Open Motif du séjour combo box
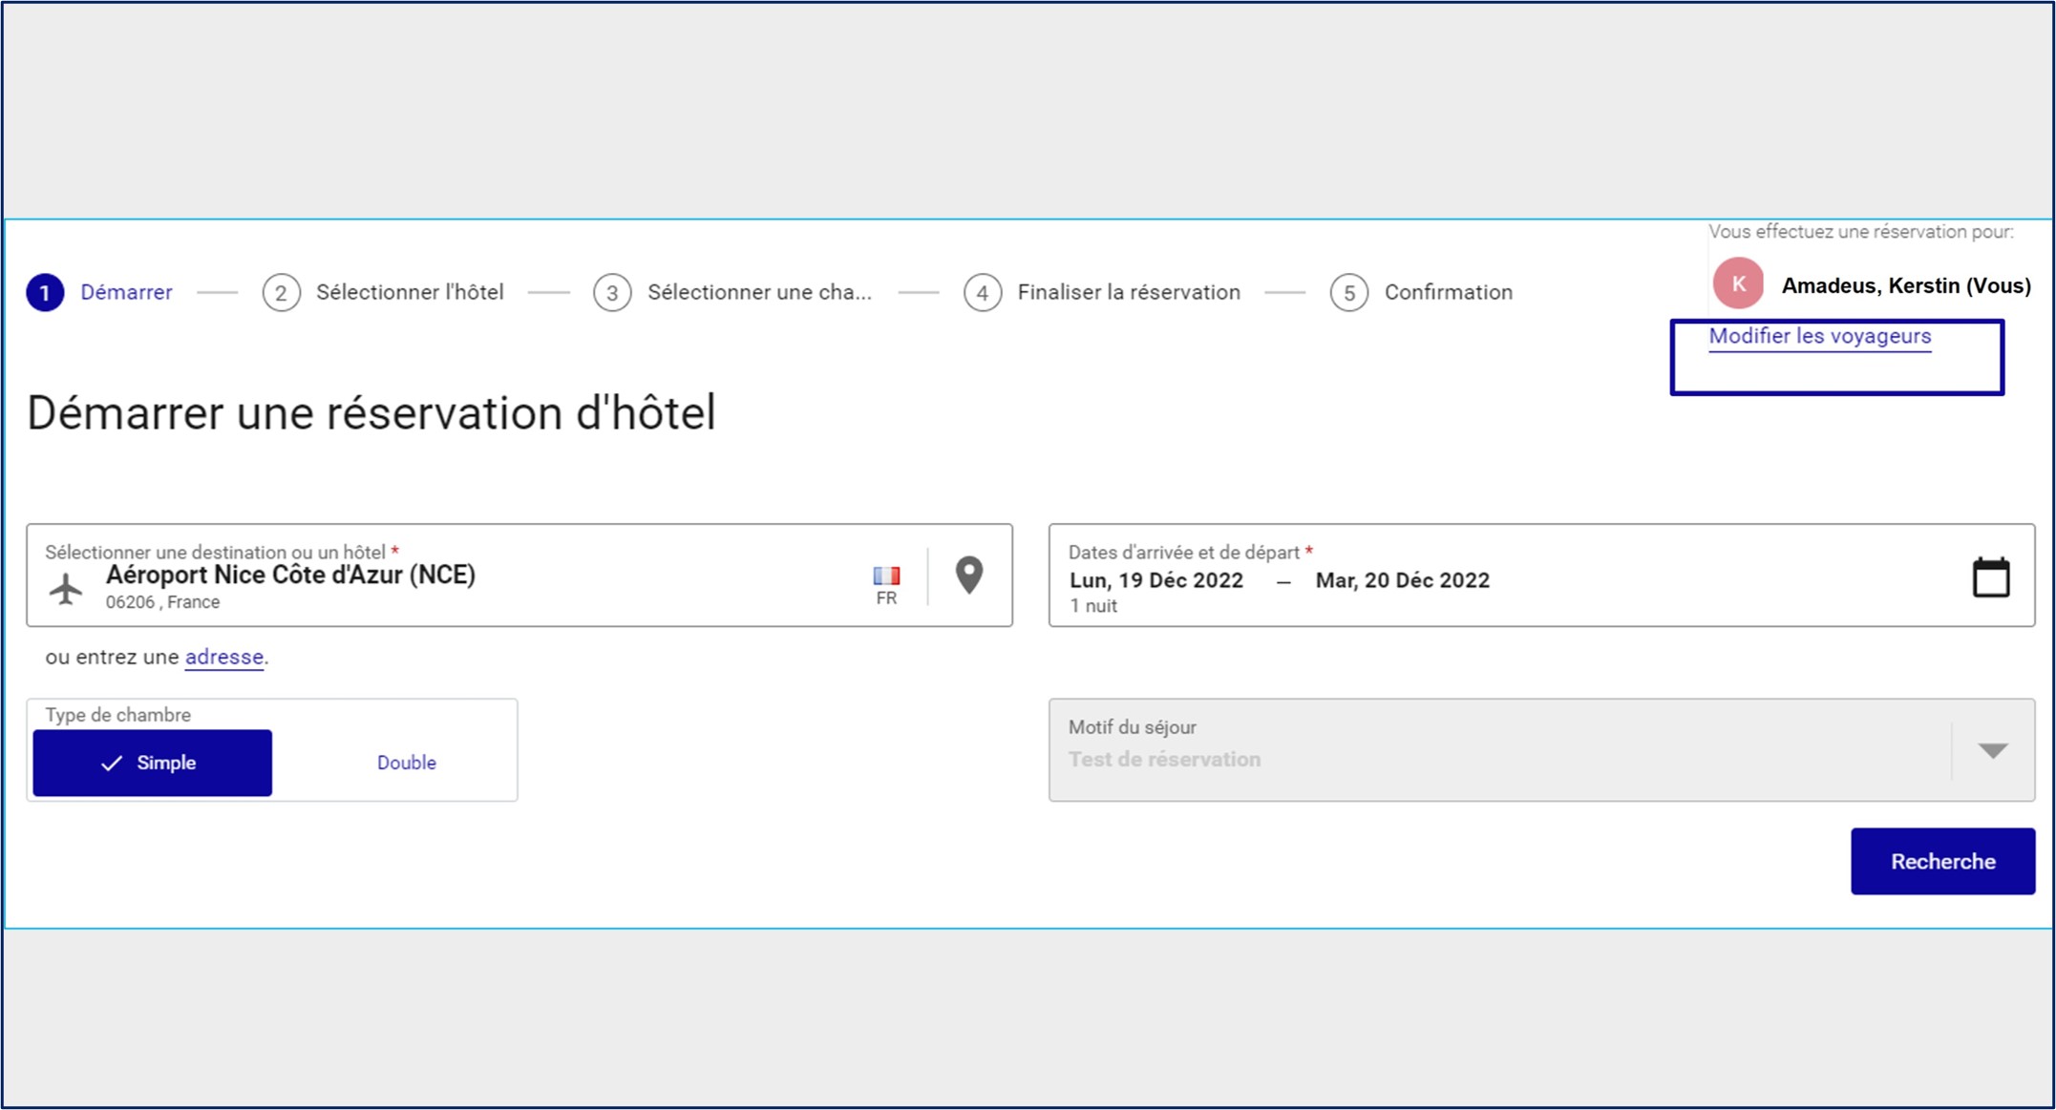This screenshot has height=1110, width=2056. [1499, 751]
